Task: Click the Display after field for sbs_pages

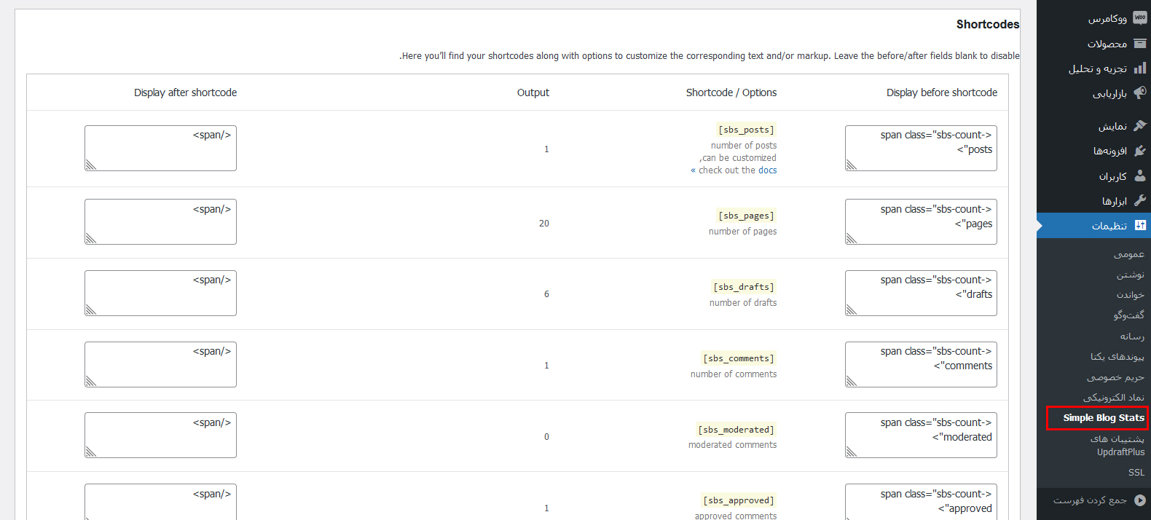Action: tap(160, 222)
